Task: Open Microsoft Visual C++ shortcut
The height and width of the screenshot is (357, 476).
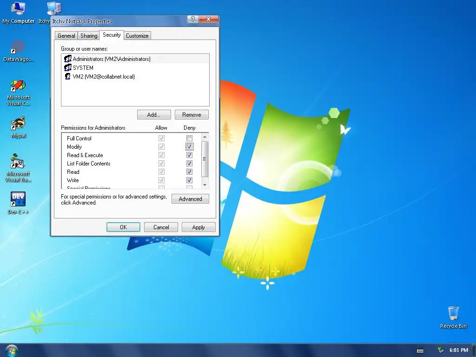Action: tap(18, 93)
